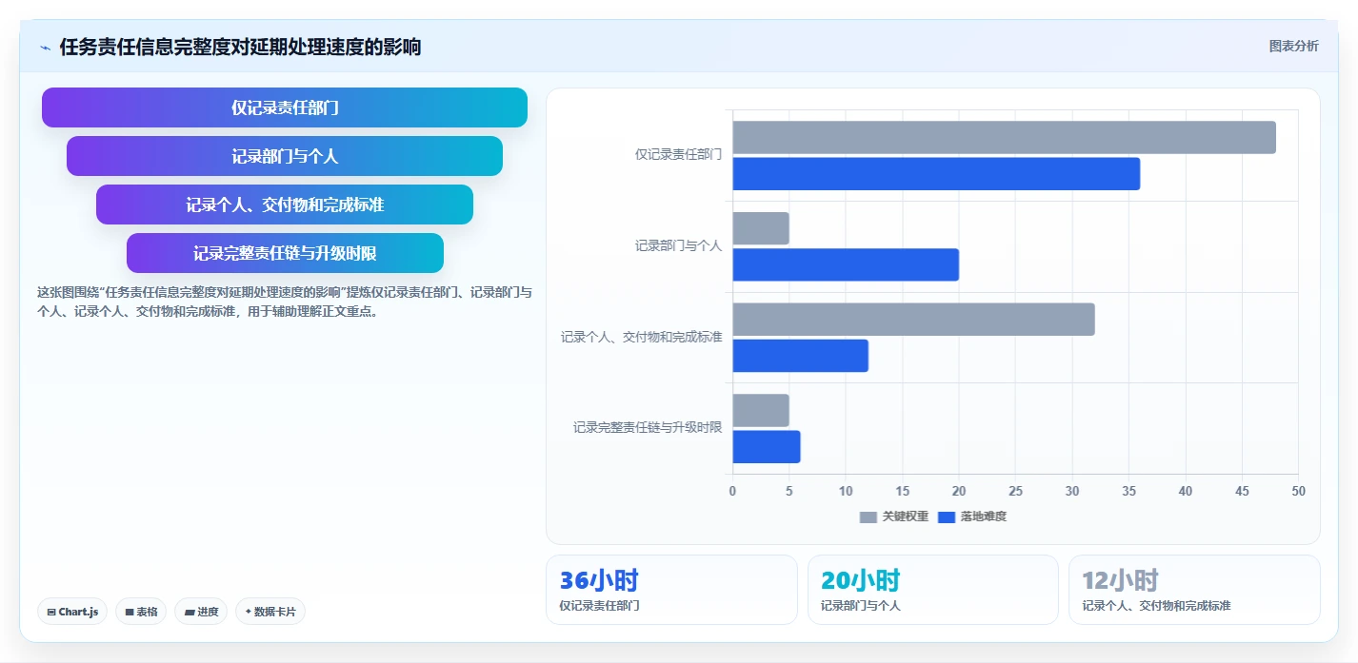Click chart axis label 记录完整责任链与升级时限
This screenshot has height=663, width=1358.
click(648, 428)
